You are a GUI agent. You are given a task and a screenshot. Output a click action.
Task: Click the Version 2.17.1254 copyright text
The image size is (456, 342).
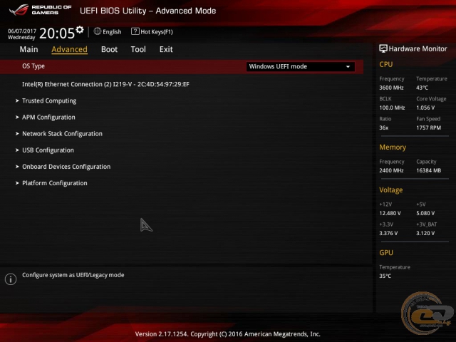coord(228,334)
